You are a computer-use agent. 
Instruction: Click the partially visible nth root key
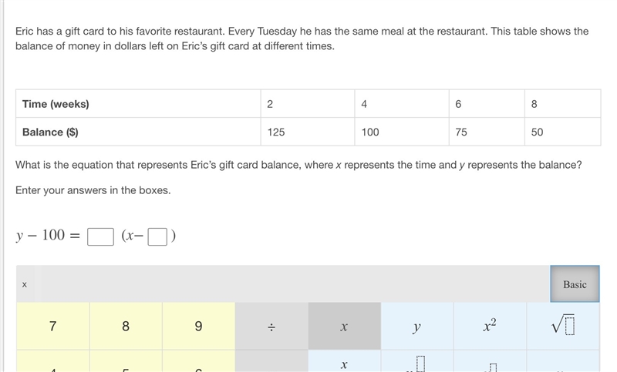[490, 361]
